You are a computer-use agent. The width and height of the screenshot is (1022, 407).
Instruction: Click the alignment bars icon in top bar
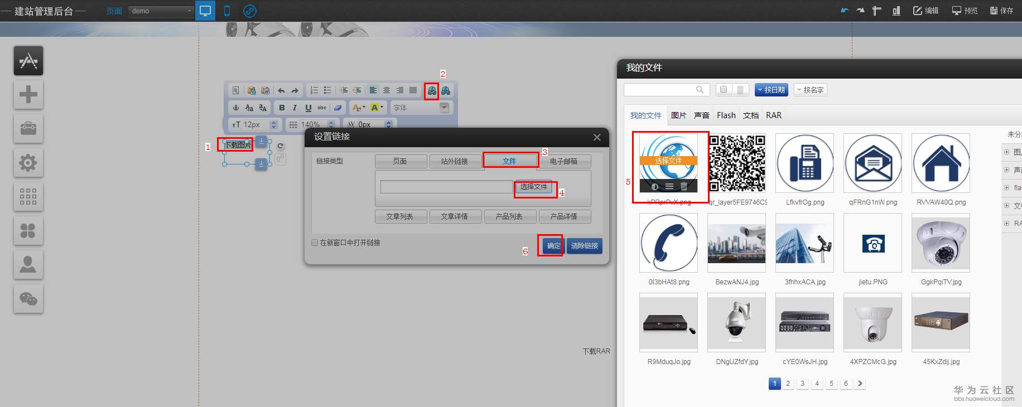(896, 11)
